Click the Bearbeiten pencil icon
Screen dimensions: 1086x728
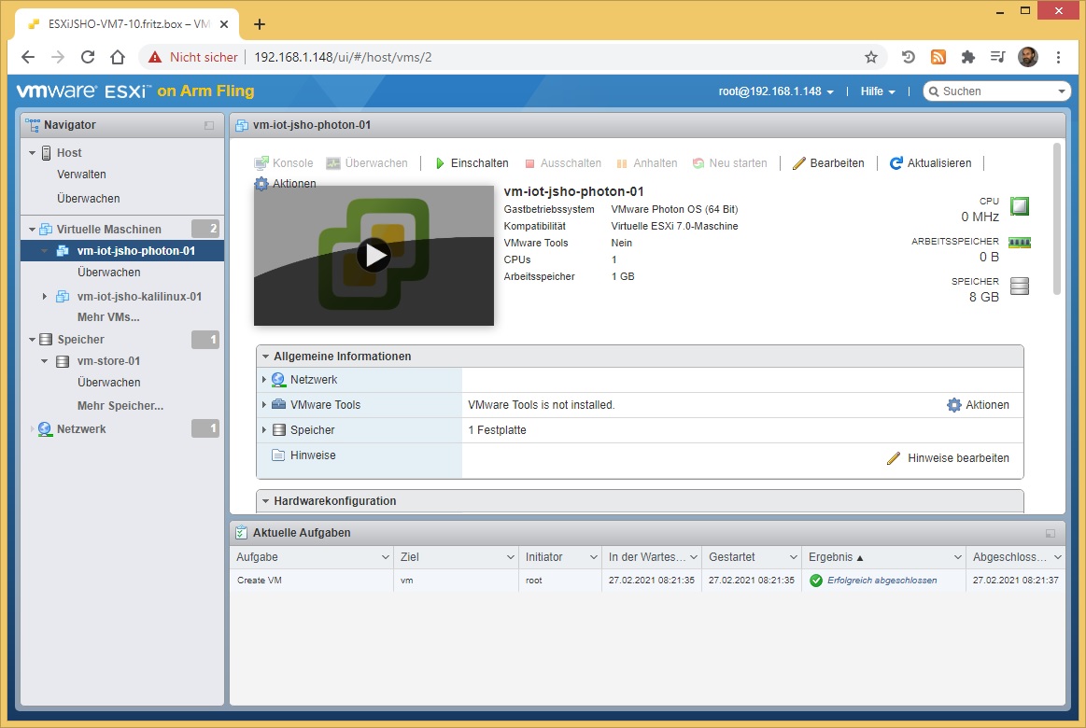point(798,163)
